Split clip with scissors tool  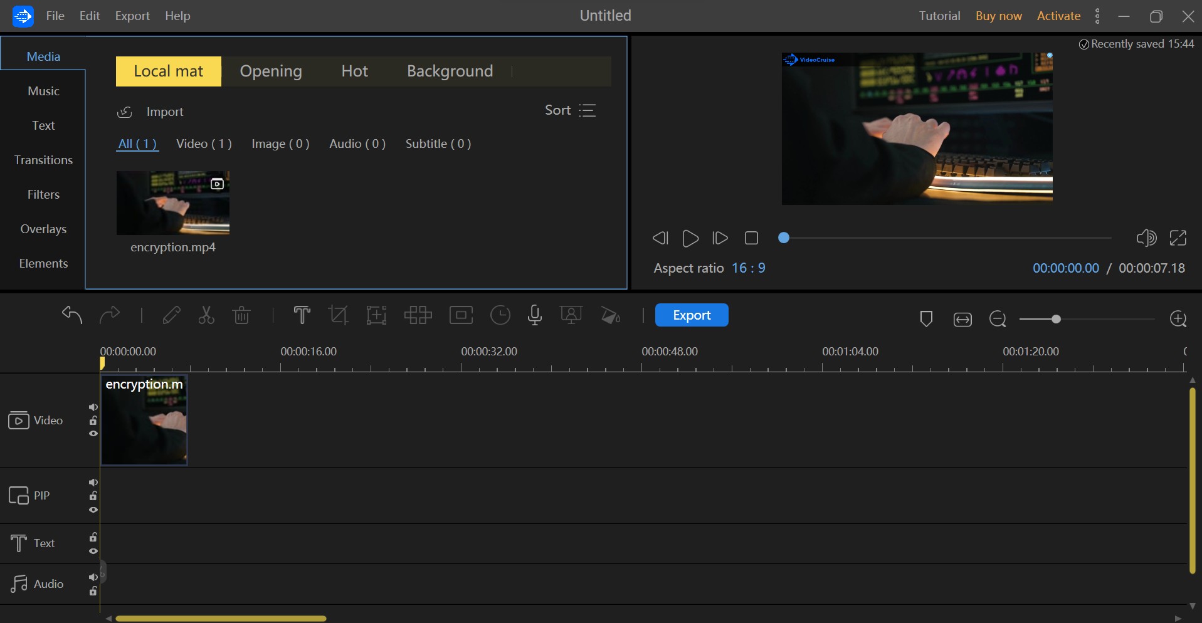coord(206,315)
